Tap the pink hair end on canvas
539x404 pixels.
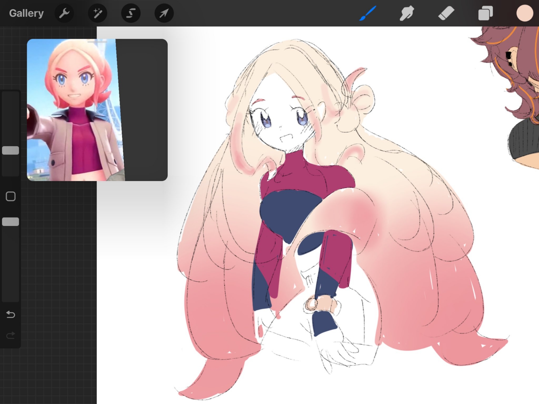click(210, 382)
